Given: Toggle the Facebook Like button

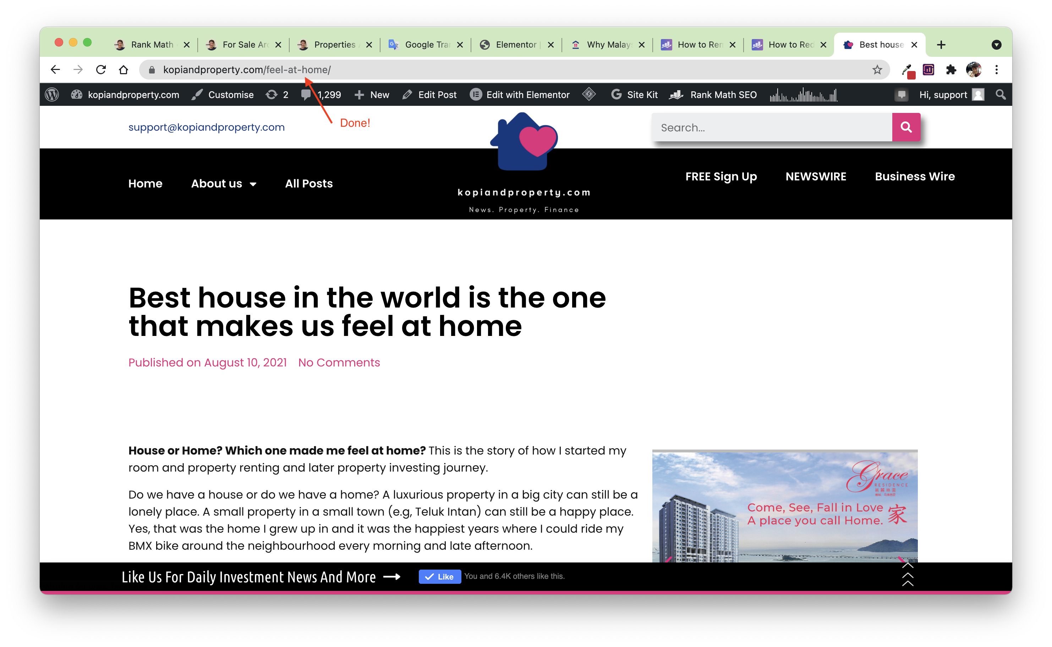Looking at the screenshot, I should click(440, 576).
